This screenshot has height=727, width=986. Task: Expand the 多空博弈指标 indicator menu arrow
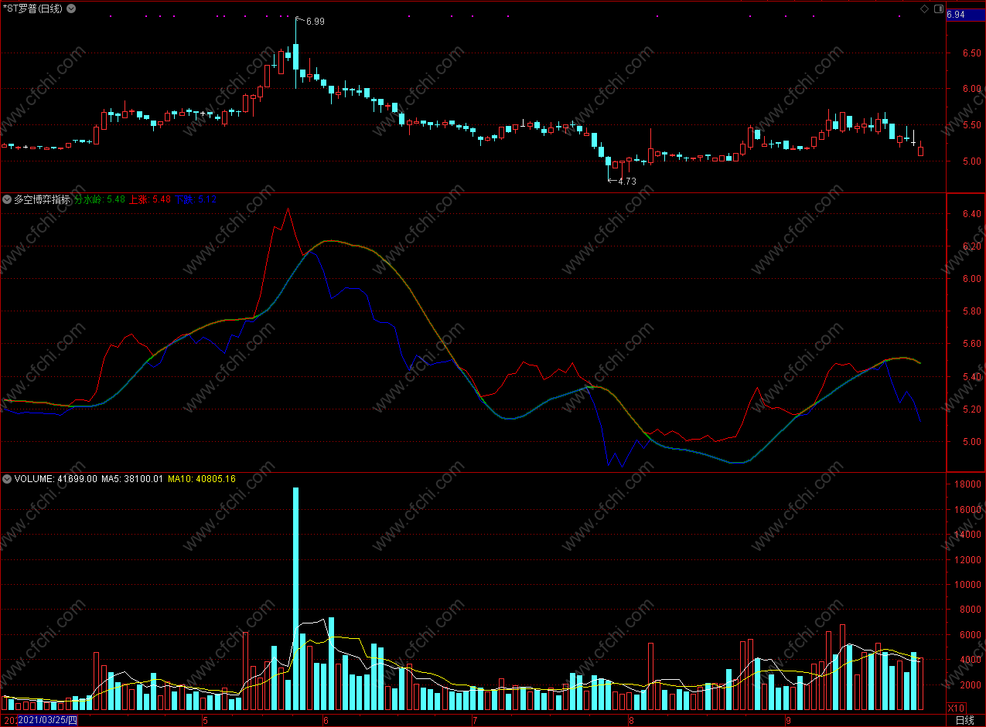click(7, 199)
